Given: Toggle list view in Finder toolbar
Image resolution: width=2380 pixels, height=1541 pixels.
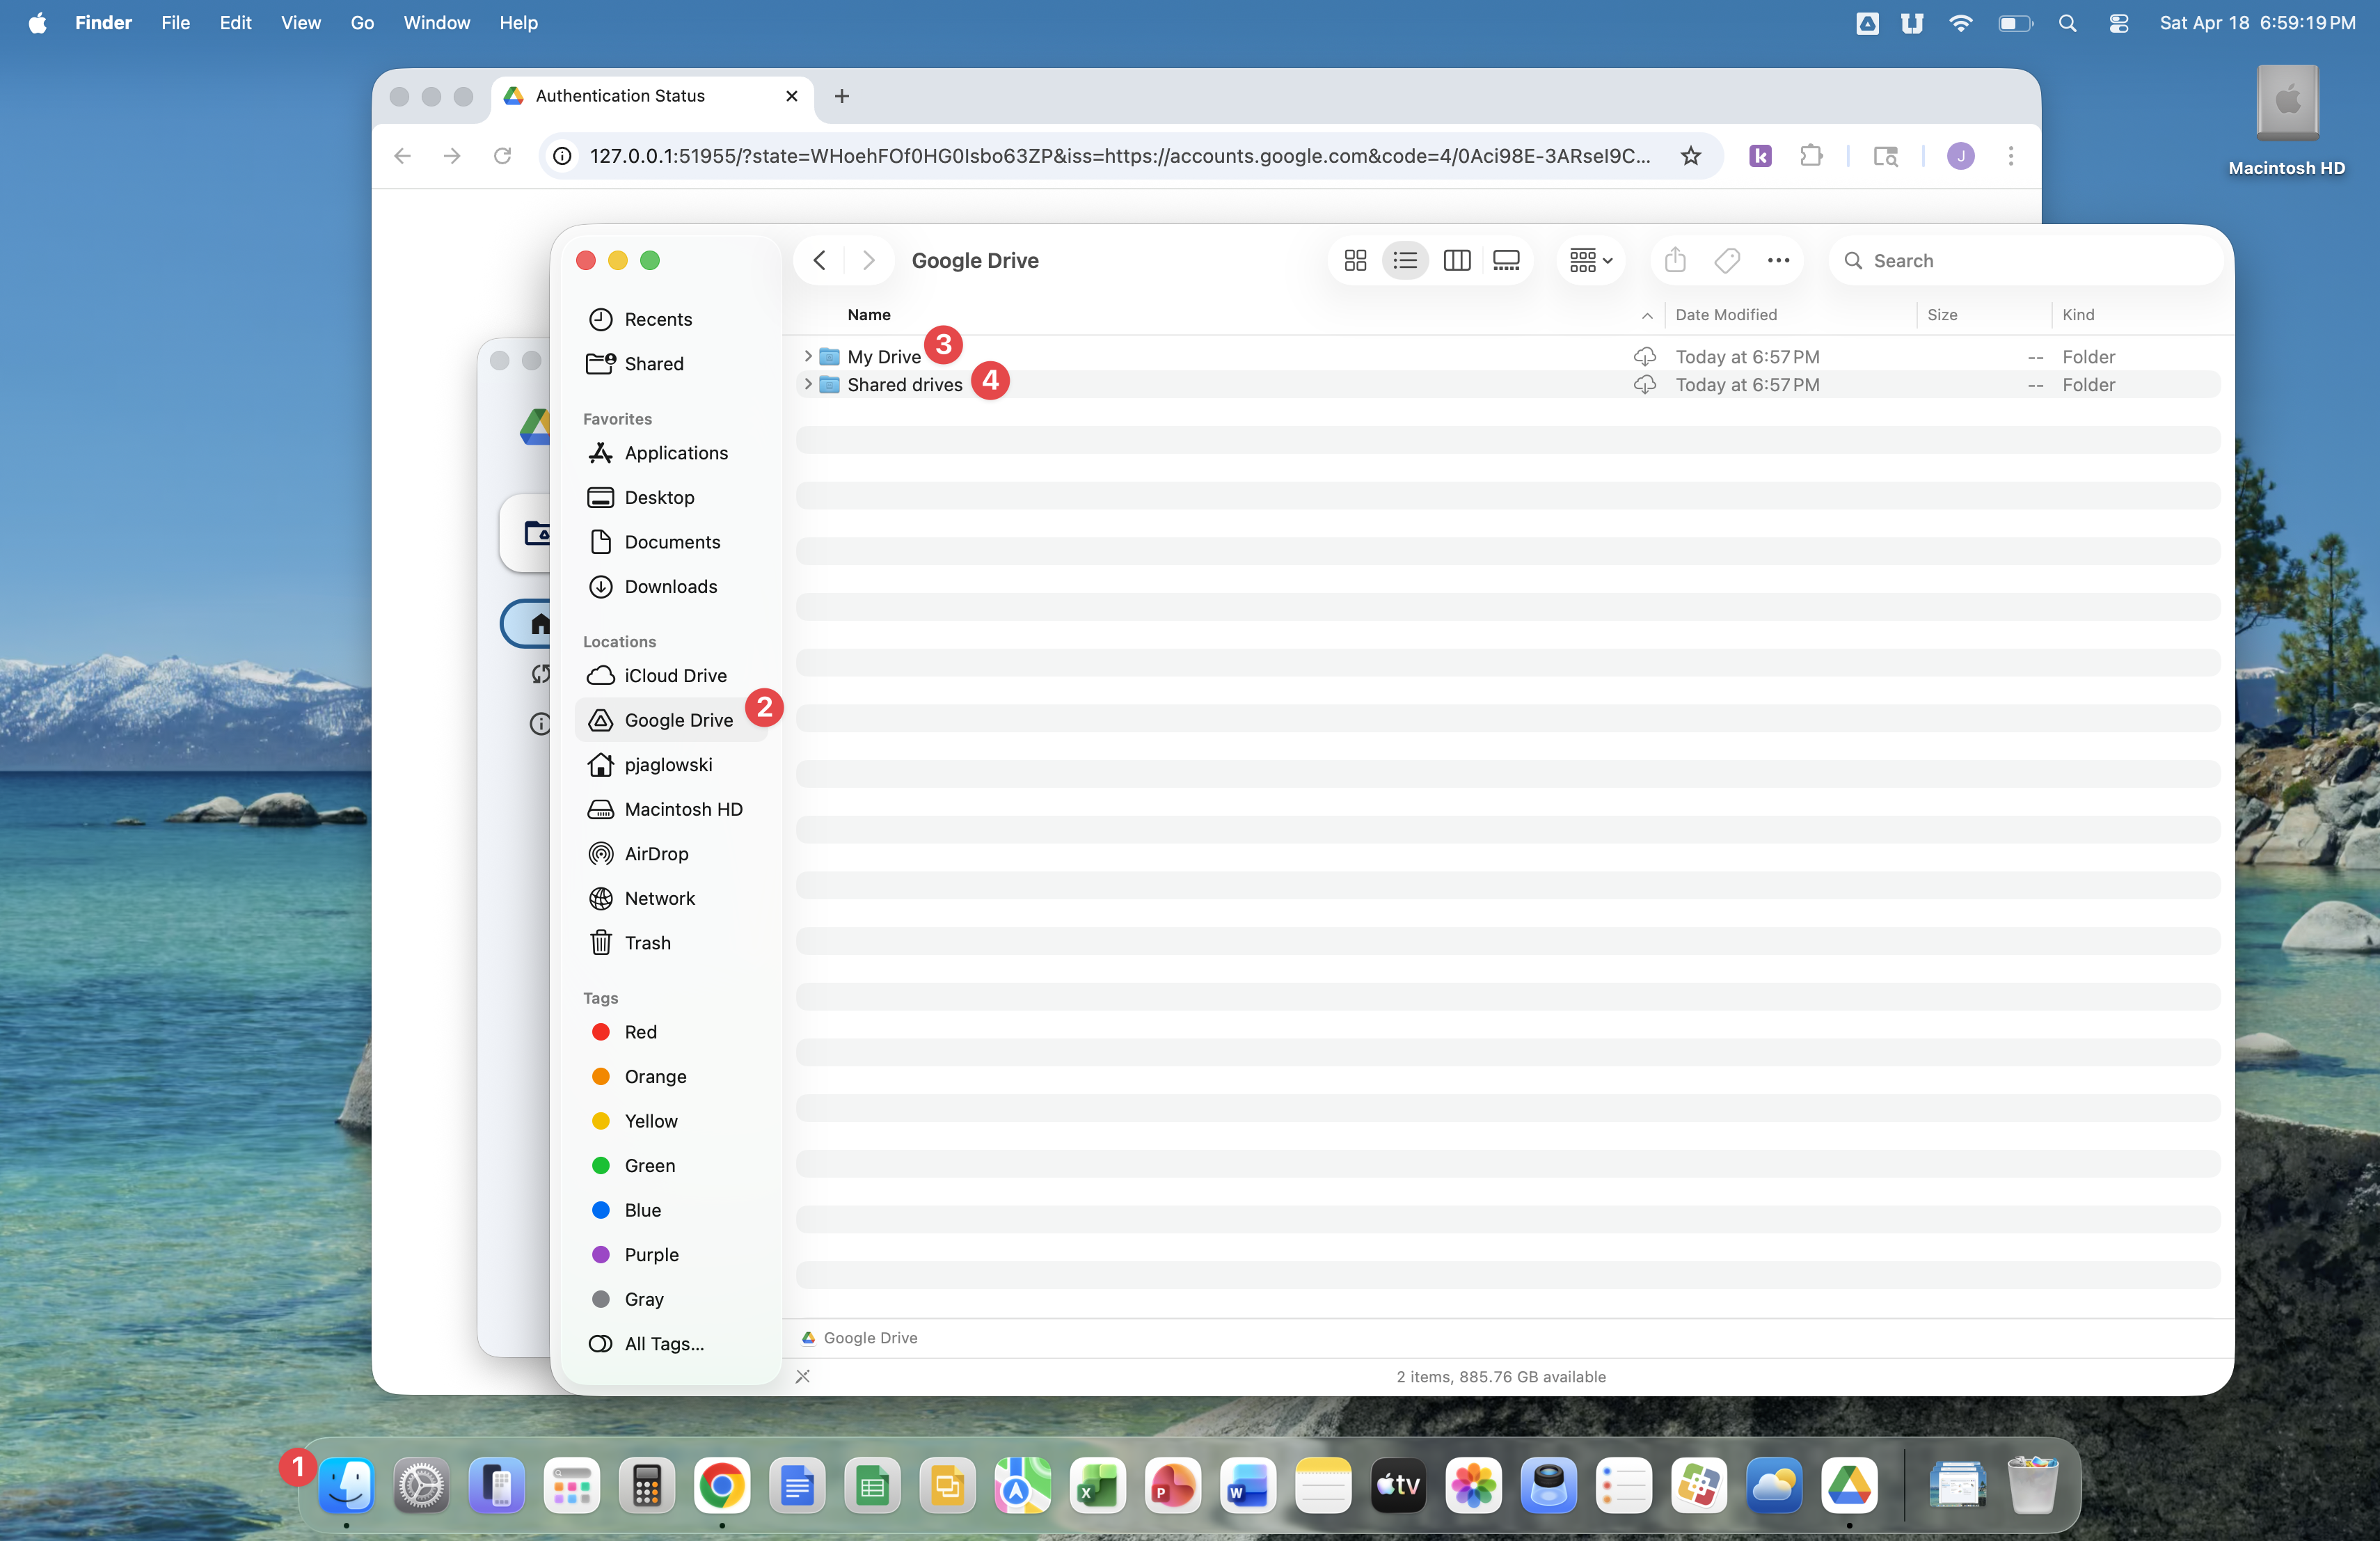Looking at the screenshot, I should point(1405,261).
